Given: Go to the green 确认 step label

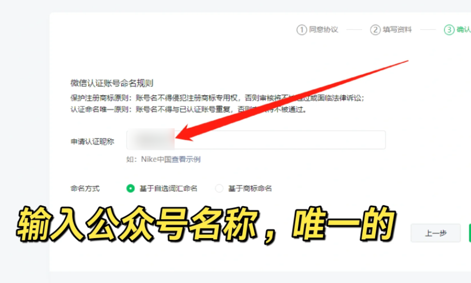Looking at the screenshot, I should (x=463, y=29).
